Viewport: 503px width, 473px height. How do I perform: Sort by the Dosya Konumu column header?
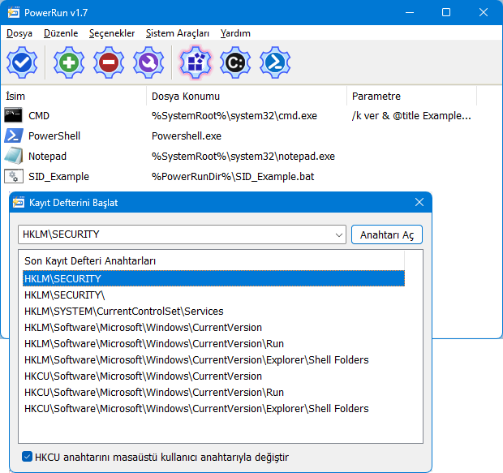247,96
